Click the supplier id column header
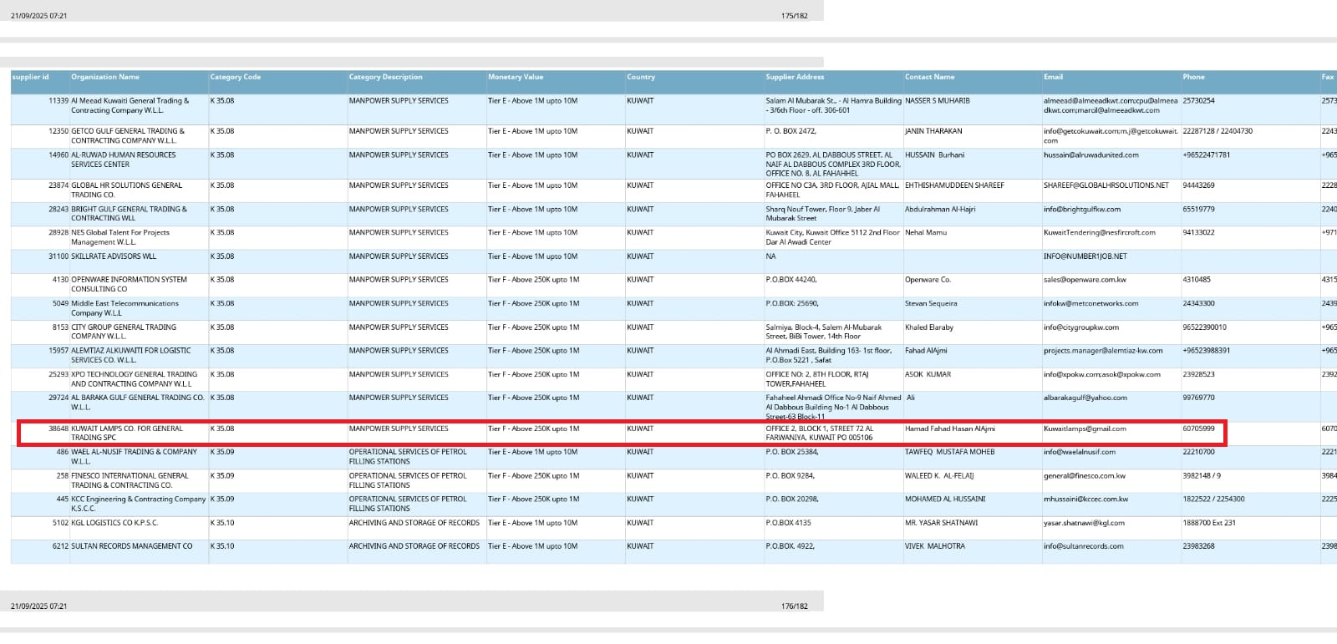Image resolution: width=1337 pixels, height=644 pixels. point(30,77)
